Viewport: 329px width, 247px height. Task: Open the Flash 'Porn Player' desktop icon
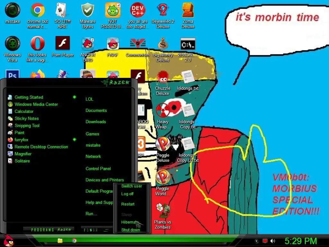pyautogui.click(x=63, y=47)
